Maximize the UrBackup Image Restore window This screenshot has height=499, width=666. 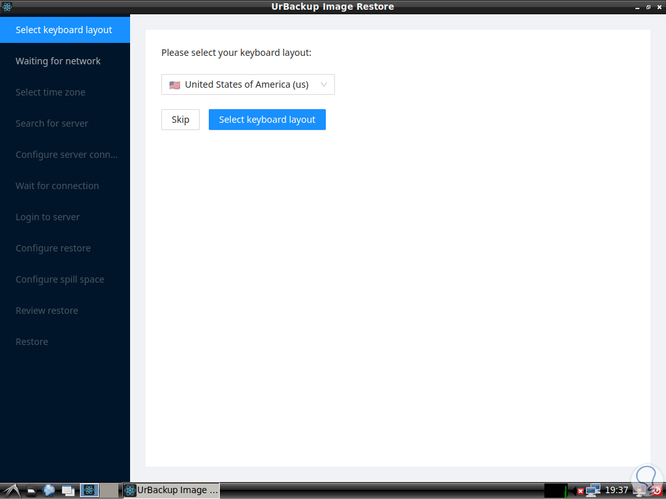click(648, 7)
